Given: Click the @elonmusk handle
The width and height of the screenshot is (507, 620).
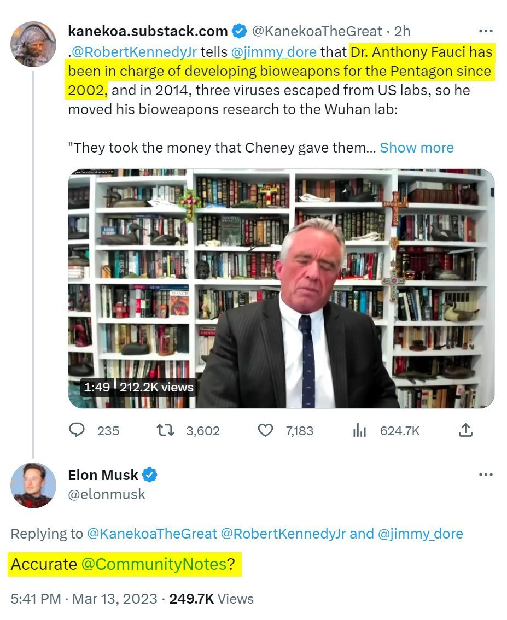Looking at the screenshot, I should click(x=107, y=494).
